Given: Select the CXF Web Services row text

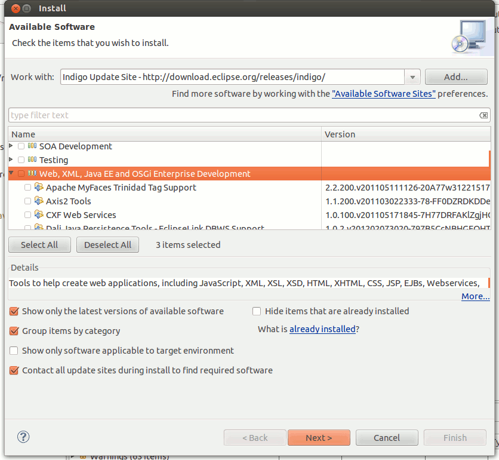Looking at the screenshot, I should click(81, 215).
